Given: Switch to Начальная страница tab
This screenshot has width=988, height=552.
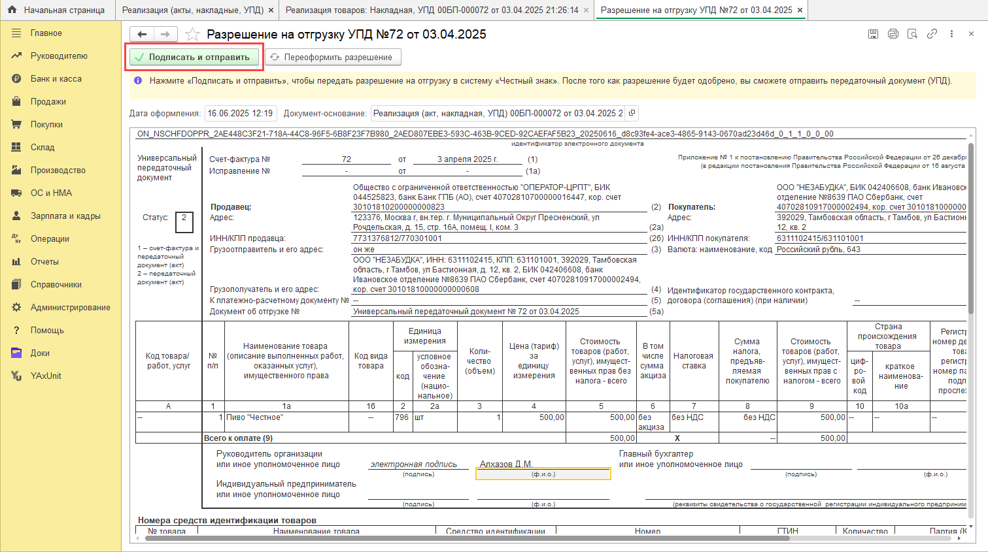Looking at the screenshot, I should point(58,10).
